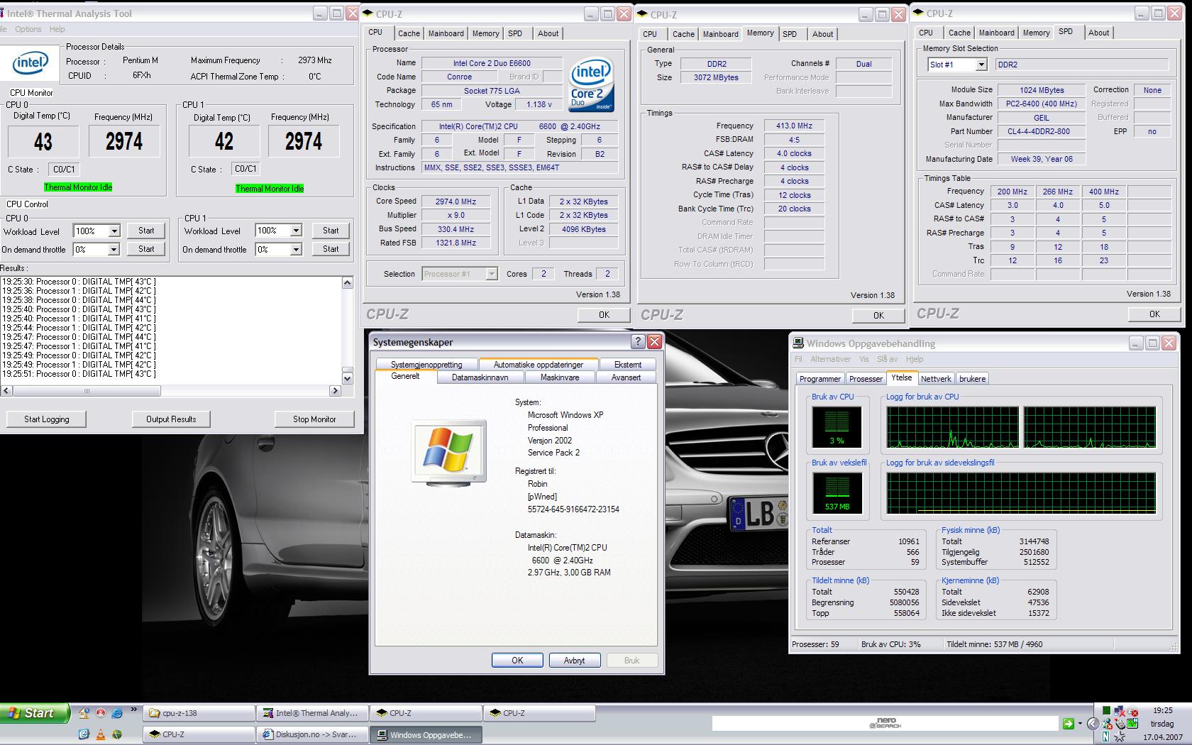
Task: Click OK in Systemegenskaper dialog
Action: [517, 661]
